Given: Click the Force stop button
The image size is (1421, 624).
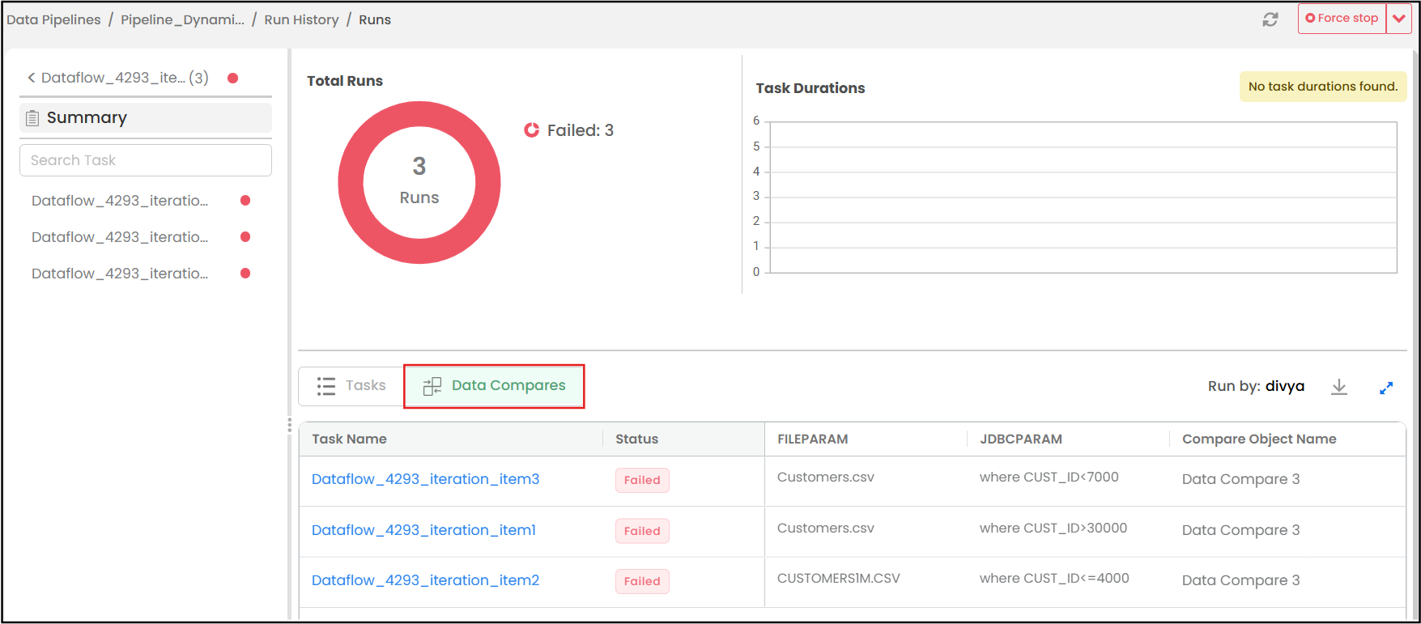Looking at the screenshot, I should click(x=1342, y=19).
